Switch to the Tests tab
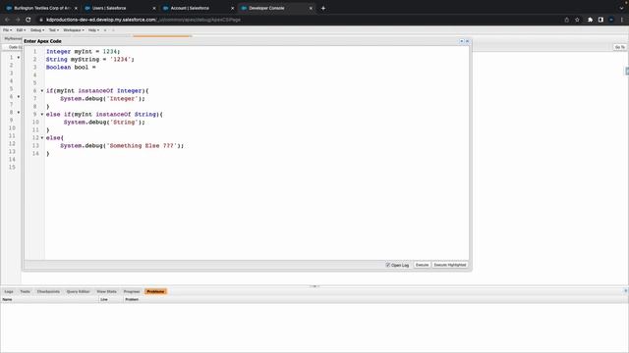629x353 pixels. pyautogui.click(x=25, y=291)
